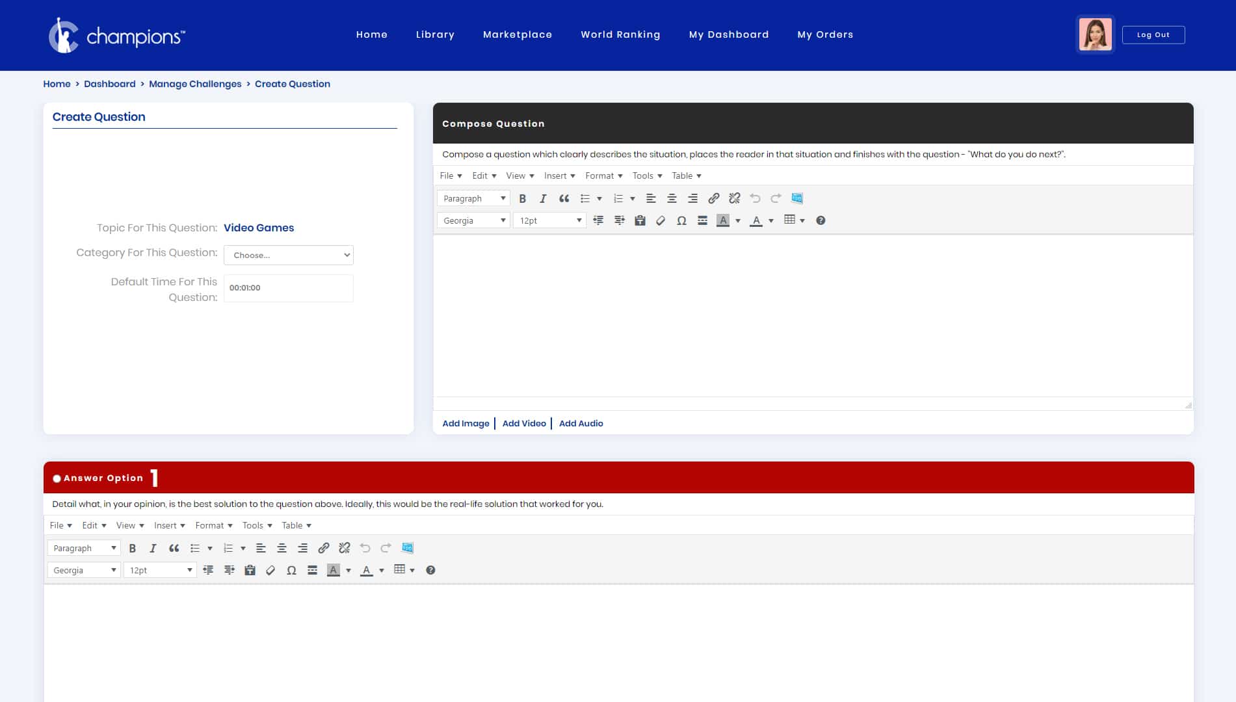The height and width of the screenshot is (702, 1236).
Task: Open Category For This Question dropdown
Action: 289,255
